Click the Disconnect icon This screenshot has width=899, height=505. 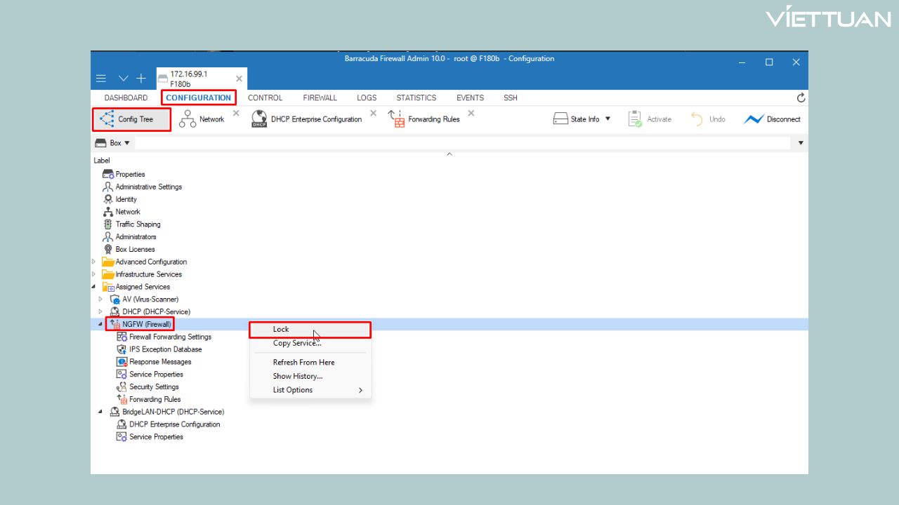pyautogui.click(x=754, y=120)
